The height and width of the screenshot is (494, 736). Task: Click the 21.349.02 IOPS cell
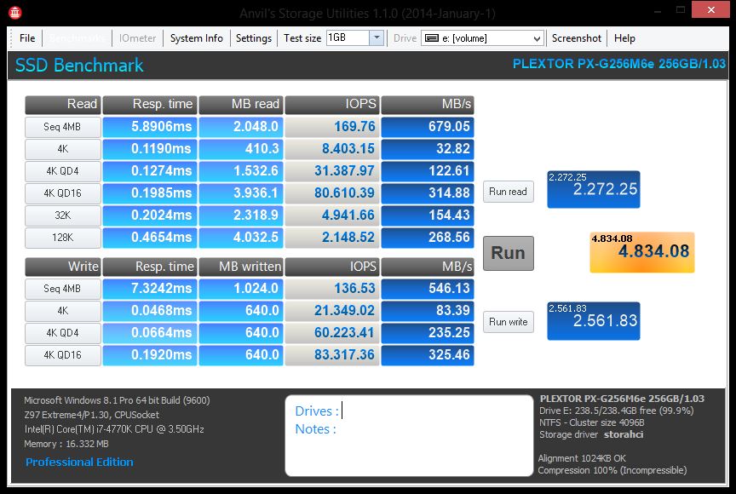point(332,311)
